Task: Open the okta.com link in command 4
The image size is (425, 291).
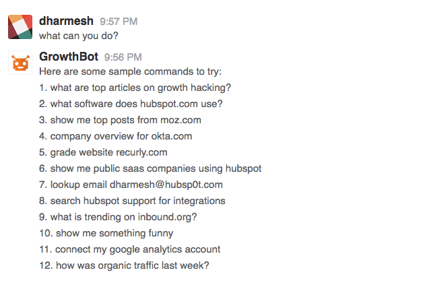Action: point(172,136)
